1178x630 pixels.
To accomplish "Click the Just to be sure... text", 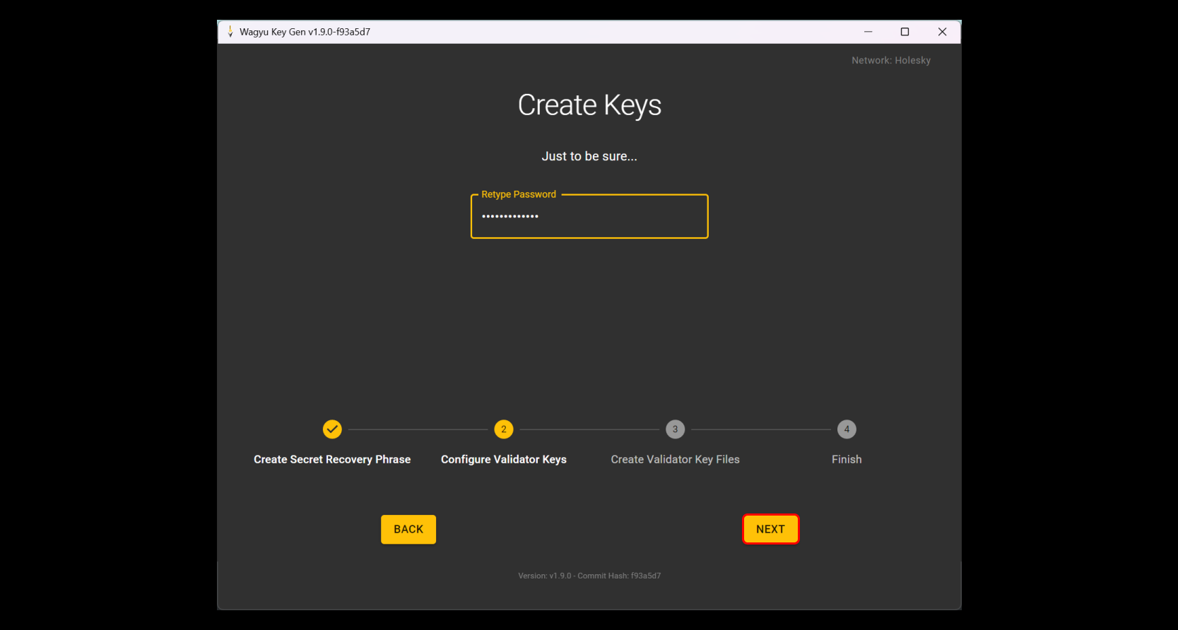I will [x=589, y=156].
